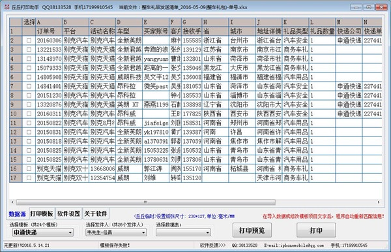Select cell 焦作市 in row 13

click(242, 141)
